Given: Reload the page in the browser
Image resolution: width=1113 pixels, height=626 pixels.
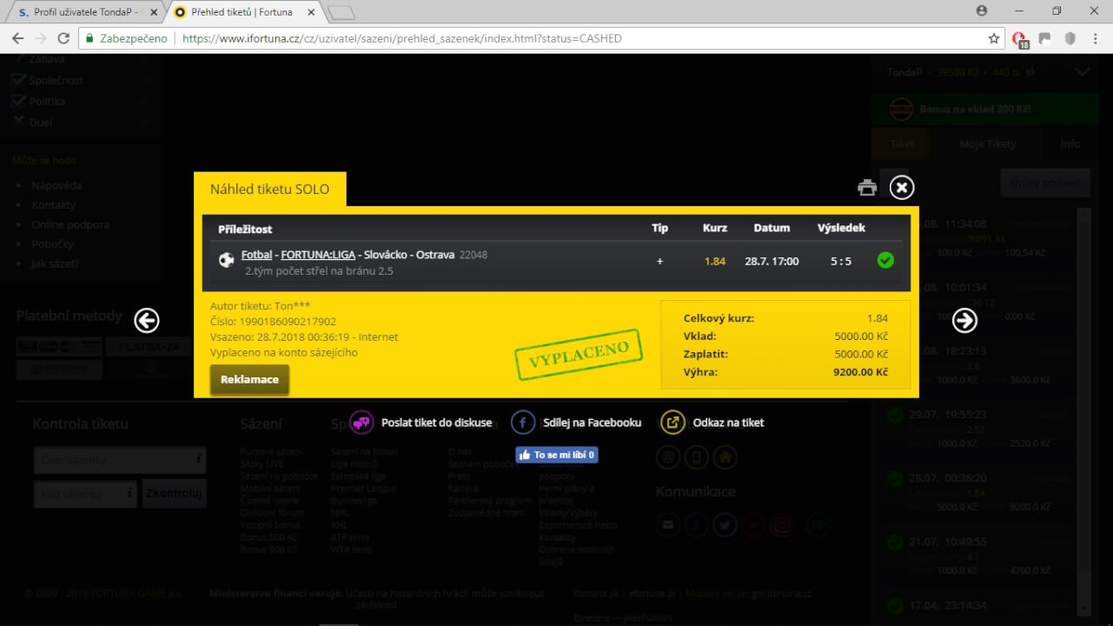Looking at the screenshot, I should click(63, 38).
